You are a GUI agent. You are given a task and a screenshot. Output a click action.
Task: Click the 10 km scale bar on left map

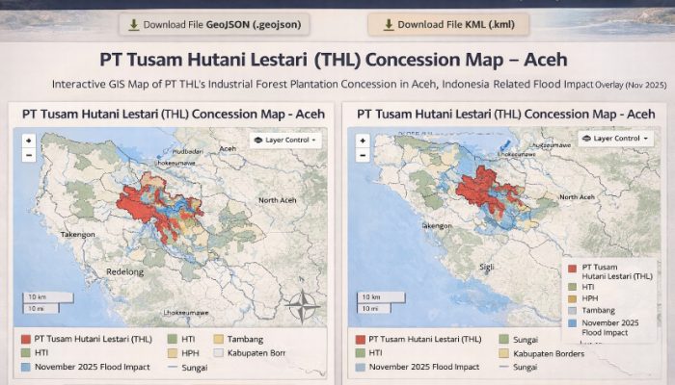click(48, 296)
